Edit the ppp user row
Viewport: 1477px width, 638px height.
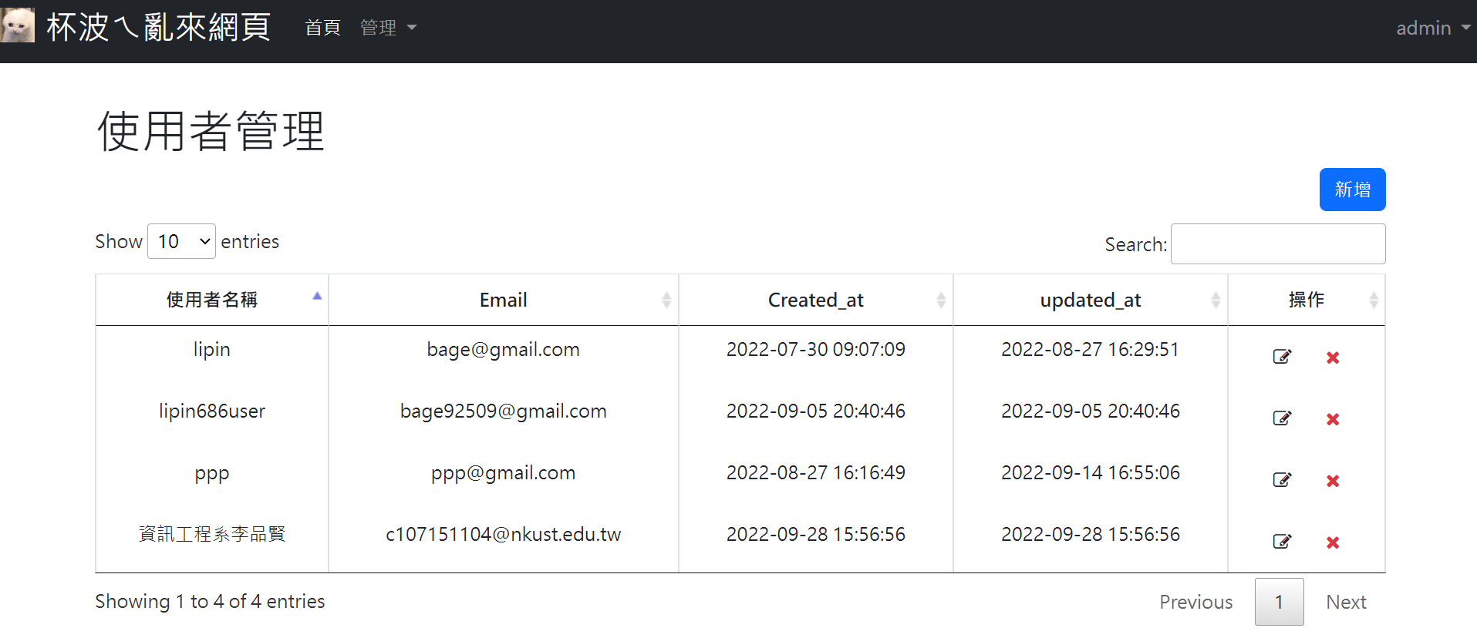coord(1282,480)
